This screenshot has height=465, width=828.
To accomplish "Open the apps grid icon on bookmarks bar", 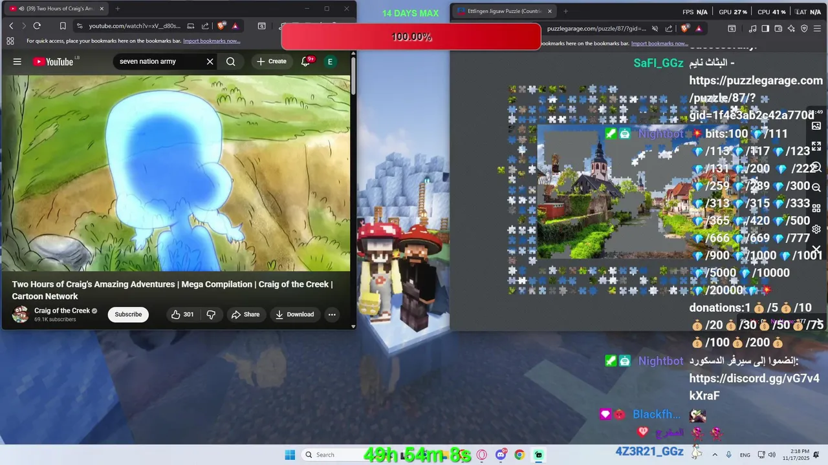I will (x=10, y=41).
